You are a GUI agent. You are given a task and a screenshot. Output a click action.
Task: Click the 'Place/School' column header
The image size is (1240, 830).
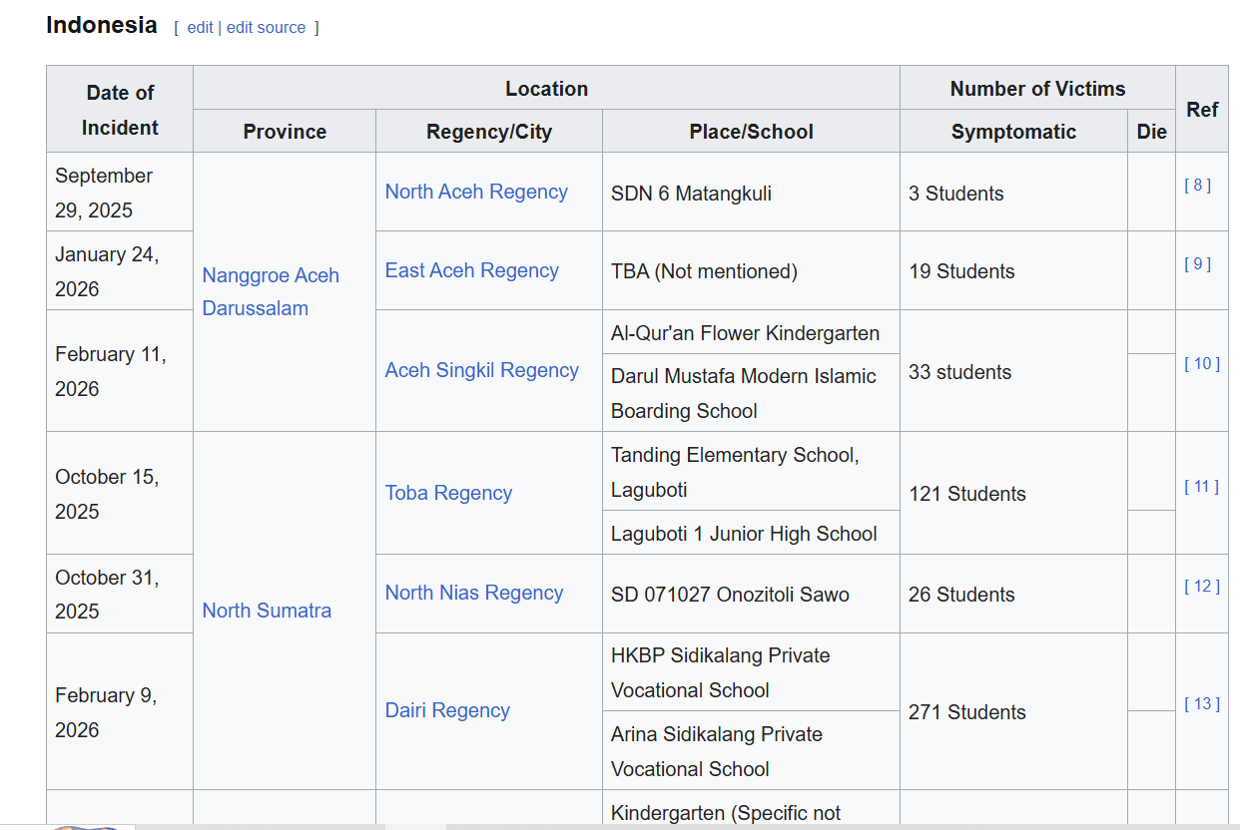tap(751, 132)
